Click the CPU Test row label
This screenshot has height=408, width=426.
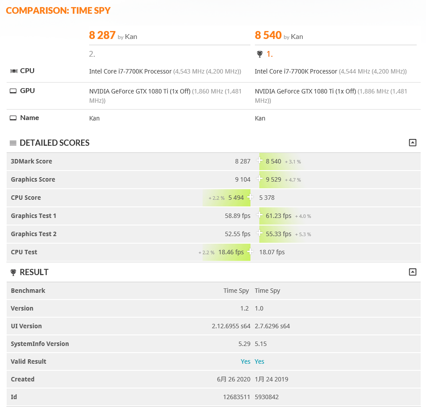point(24,252)
